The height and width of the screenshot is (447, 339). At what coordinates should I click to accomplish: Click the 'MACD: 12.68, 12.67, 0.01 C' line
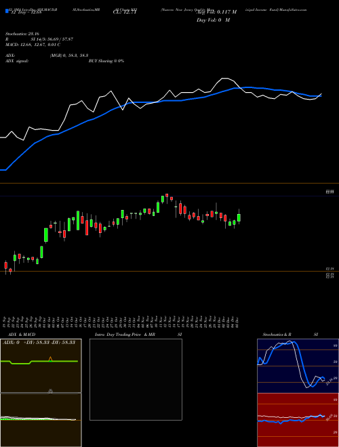[x=33, y=45]
